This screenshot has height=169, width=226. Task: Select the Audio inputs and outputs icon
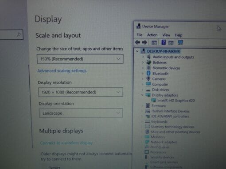(x=149, y=57)
